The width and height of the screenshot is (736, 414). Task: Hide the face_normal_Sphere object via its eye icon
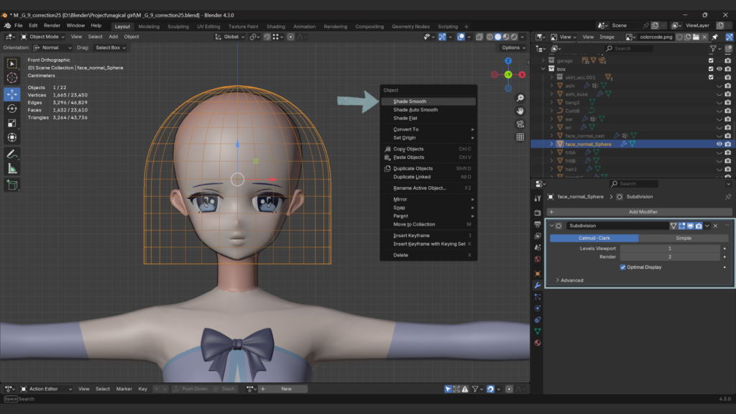point(719,144)
